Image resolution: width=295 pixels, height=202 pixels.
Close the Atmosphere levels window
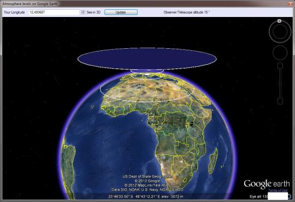(291, 4)
